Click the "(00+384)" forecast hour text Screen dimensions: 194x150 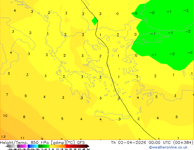pos(183,143)
